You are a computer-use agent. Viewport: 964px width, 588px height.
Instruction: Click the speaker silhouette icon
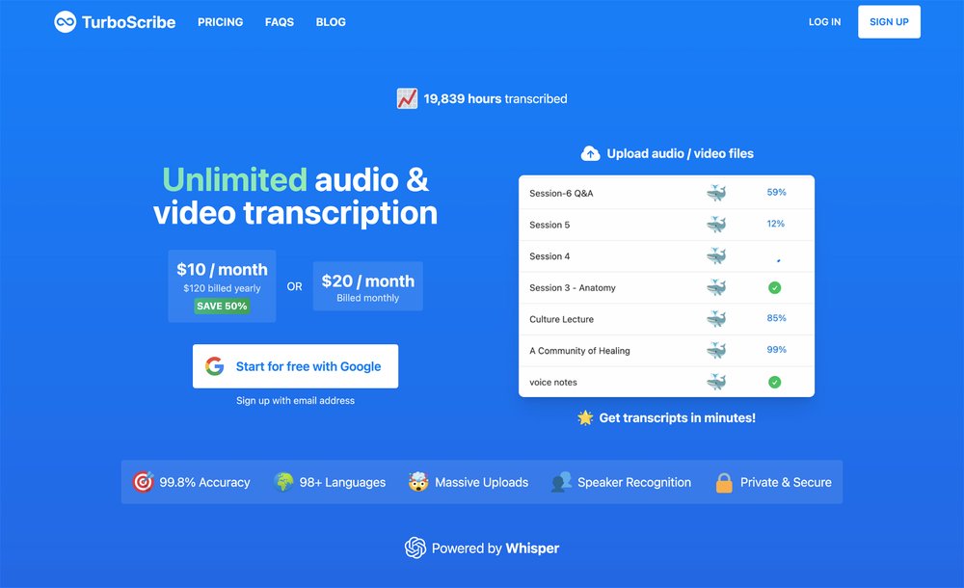[561, 482]
